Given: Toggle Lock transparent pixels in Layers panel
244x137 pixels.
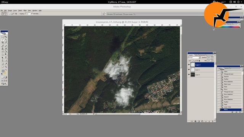Looking at the screenshot, I should pyautogui.click(x=193, y=61).
